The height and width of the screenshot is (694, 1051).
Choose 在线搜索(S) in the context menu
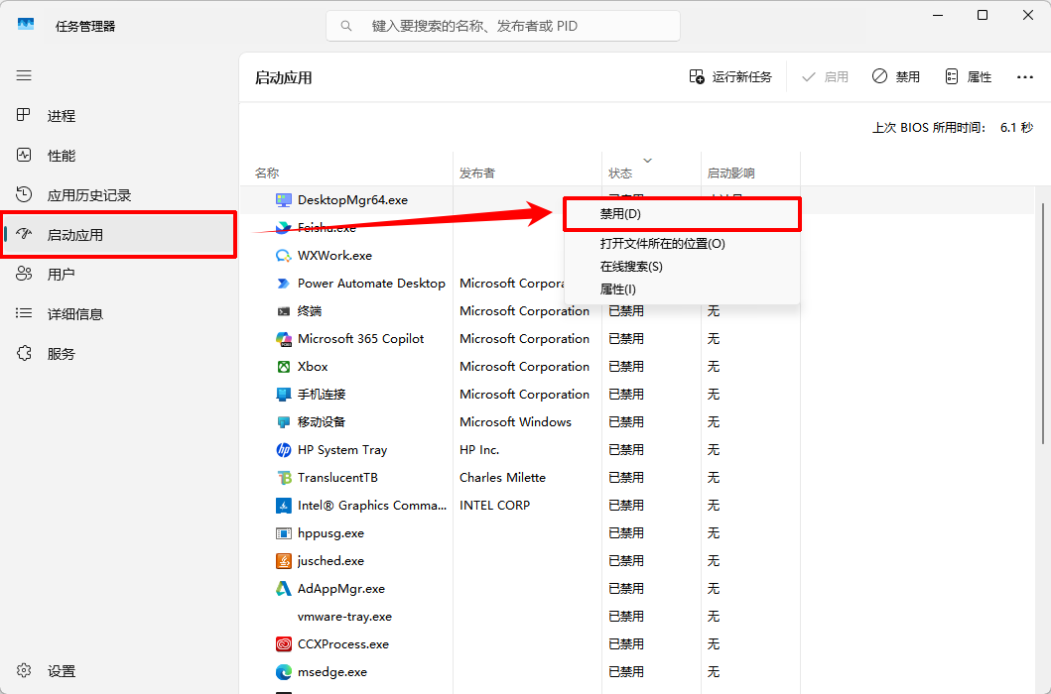[x=682, y=267]
